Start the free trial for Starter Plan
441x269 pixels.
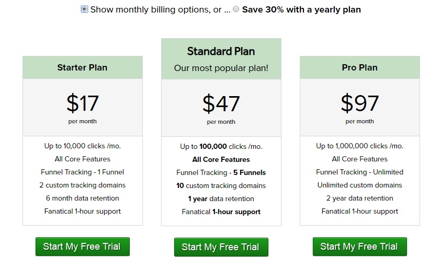tap(82, 247)
